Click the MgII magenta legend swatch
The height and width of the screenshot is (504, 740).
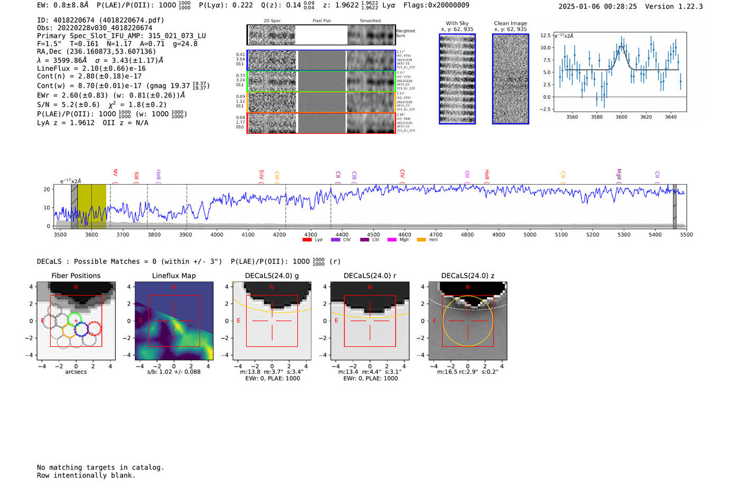click(x=392, y=240)
